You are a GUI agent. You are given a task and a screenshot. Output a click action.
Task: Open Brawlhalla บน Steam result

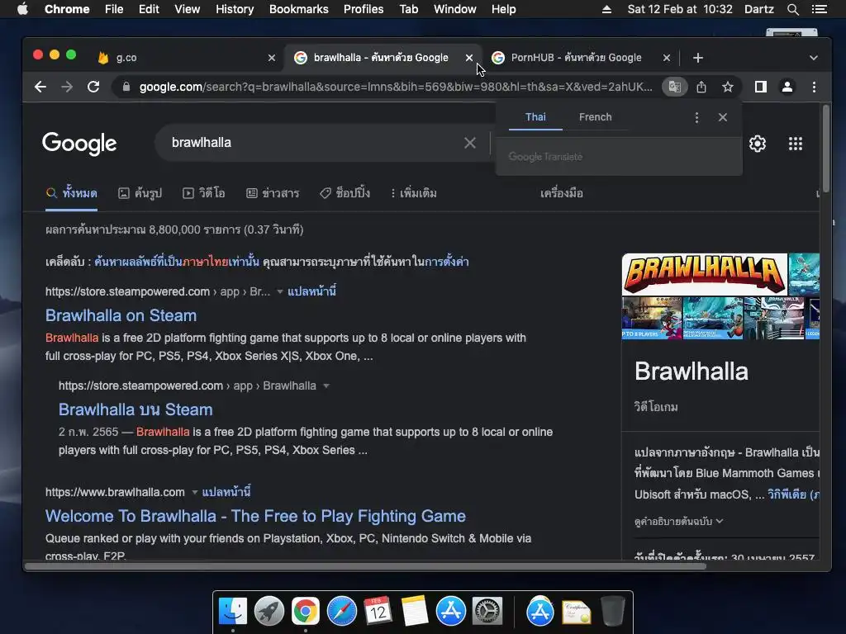pyautogui.click(x=135, y=409)
